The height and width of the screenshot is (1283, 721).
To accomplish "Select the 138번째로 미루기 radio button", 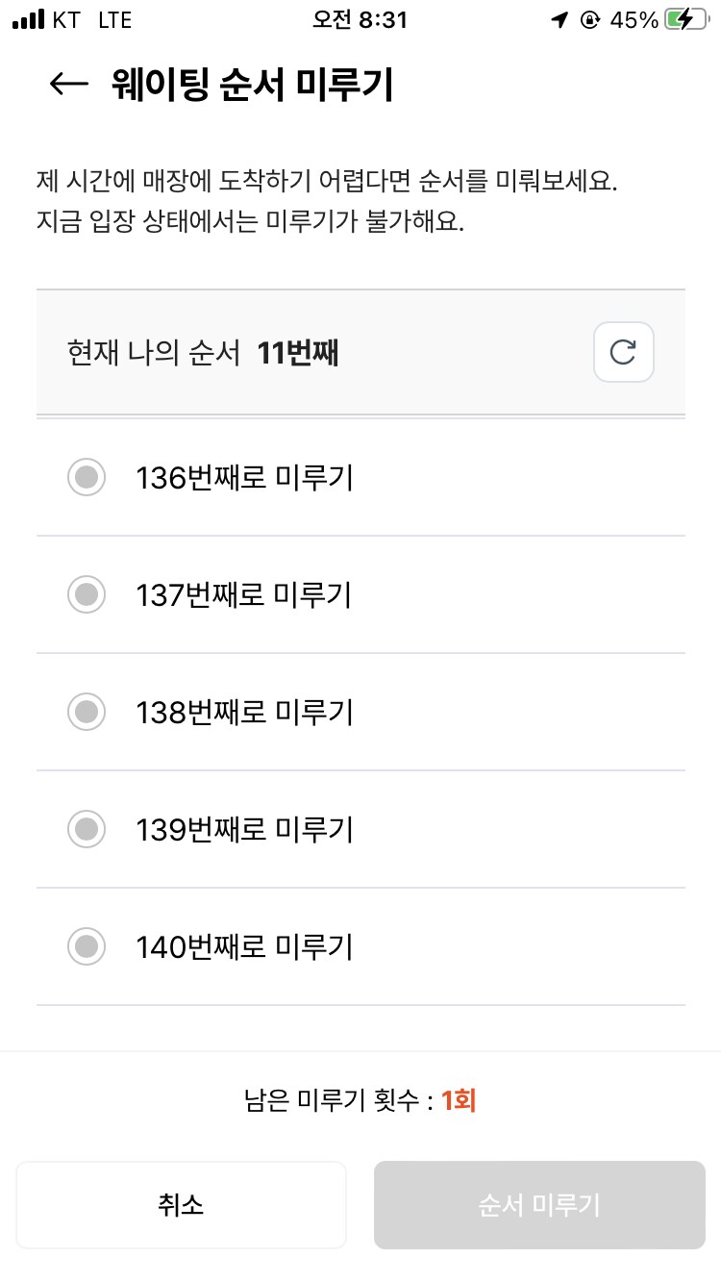I will (x=87, y=712).
